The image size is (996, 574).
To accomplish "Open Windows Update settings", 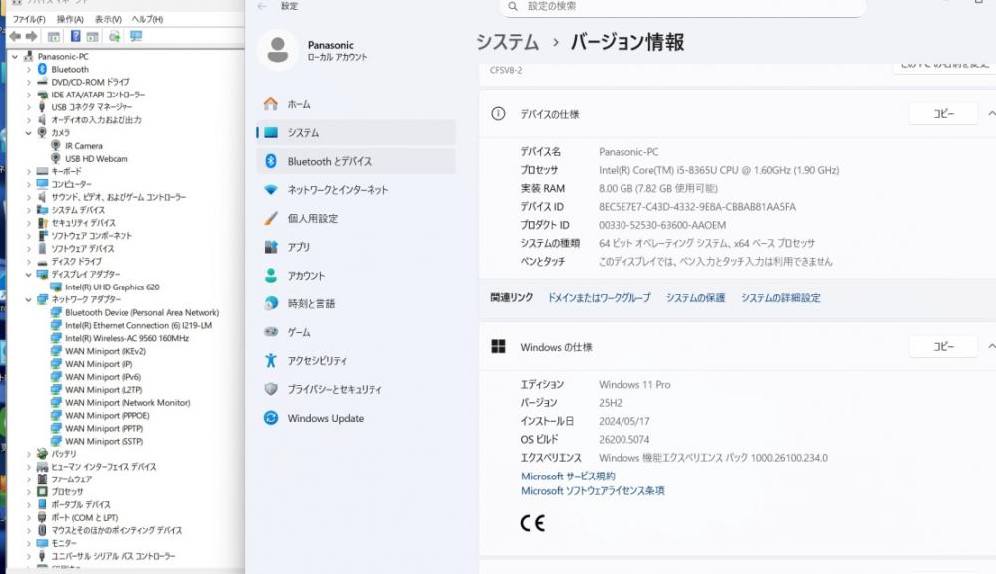I will (357, 418).
